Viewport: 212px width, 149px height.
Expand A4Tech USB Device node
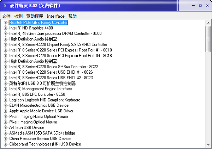click(x=5, y=128)
